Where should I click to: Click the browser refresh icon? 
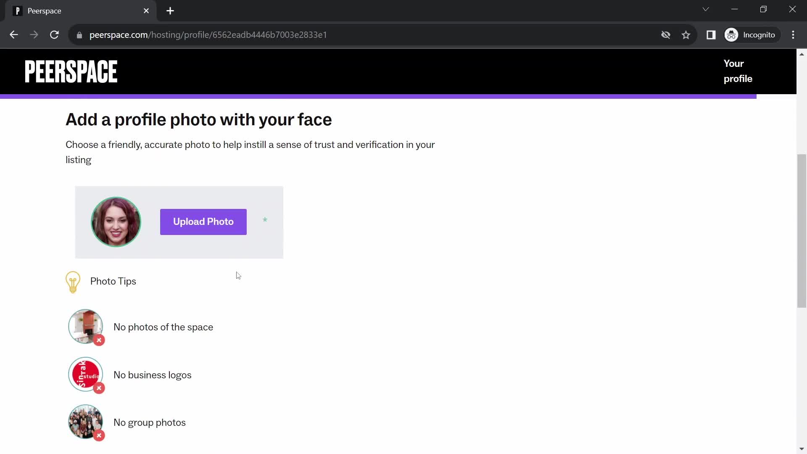54,34
